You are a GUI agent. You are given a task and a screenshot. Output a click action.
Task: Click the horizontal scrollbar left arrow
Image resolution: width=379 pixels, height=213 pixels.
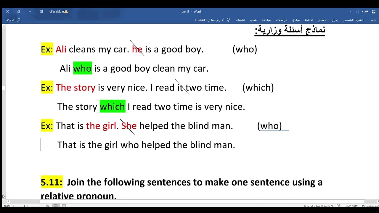(x=8, y=201)
